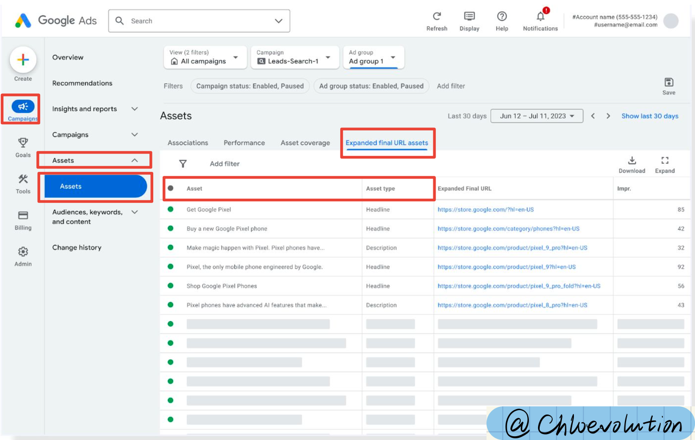Select the highlighted Assets sub-item
This screenshot has height=440, width=695.
point(96,186)
